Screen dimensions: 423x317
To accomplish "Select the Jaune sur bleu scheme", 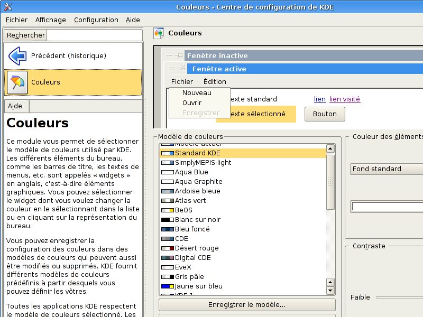I will click(243, 286).
